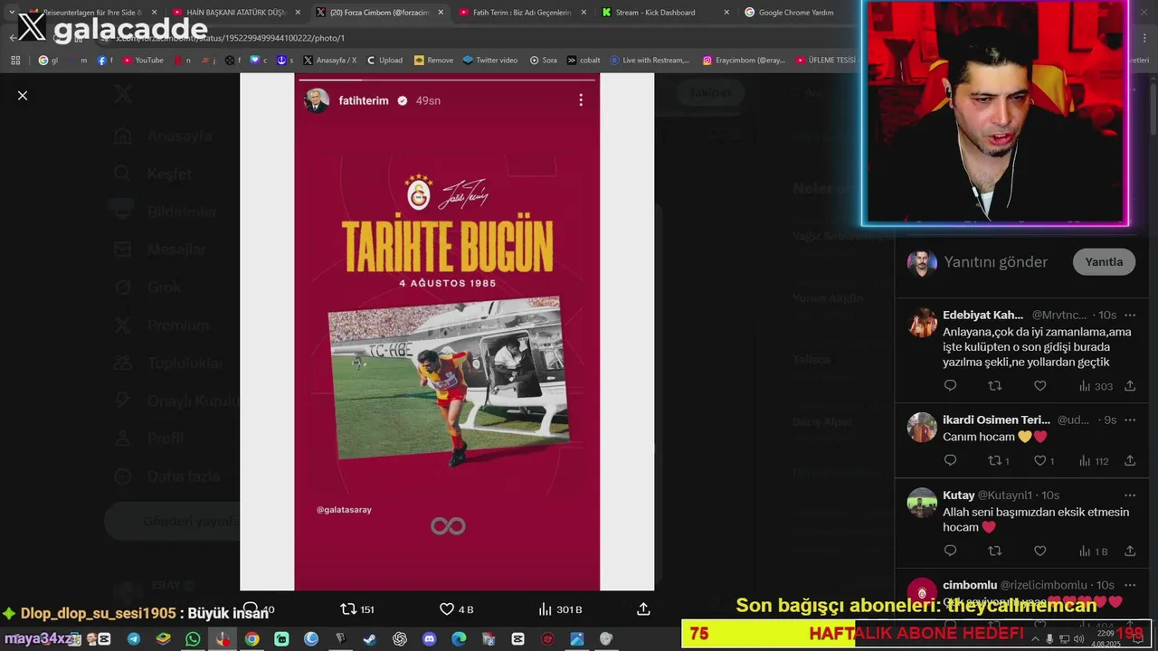Open Upload bookmark
Screen dimensions: 1158x651
click(x=384, y=61)
